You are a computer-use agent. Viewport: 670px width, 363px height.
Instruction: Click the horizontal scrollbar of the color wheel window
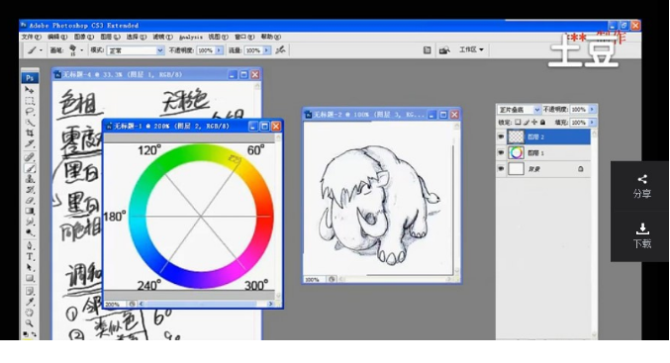click(x=205, y=304)
